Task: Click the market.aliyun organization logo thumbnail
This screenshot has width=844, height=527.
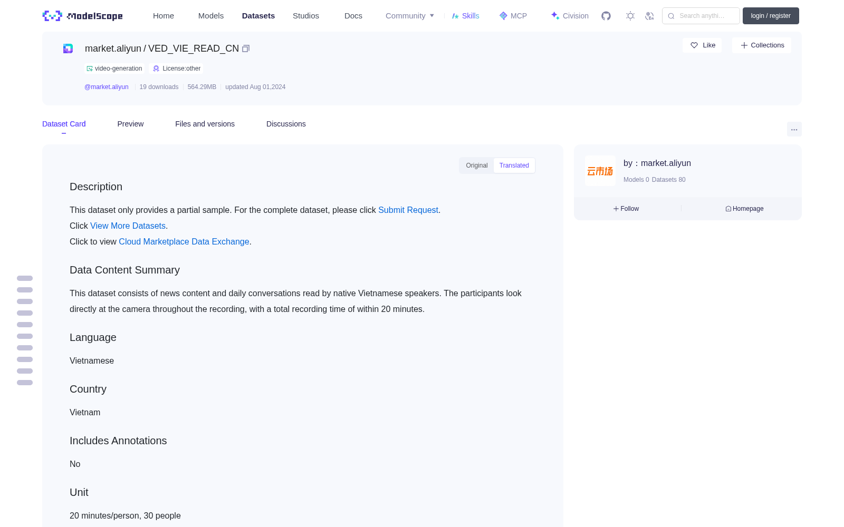Action: click(x=600, y=171)
